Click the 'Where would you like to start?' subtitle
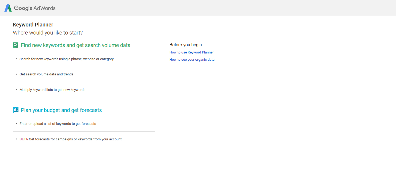Image resolution: width=396 pixels, height=173 pixels. (48, 33)
